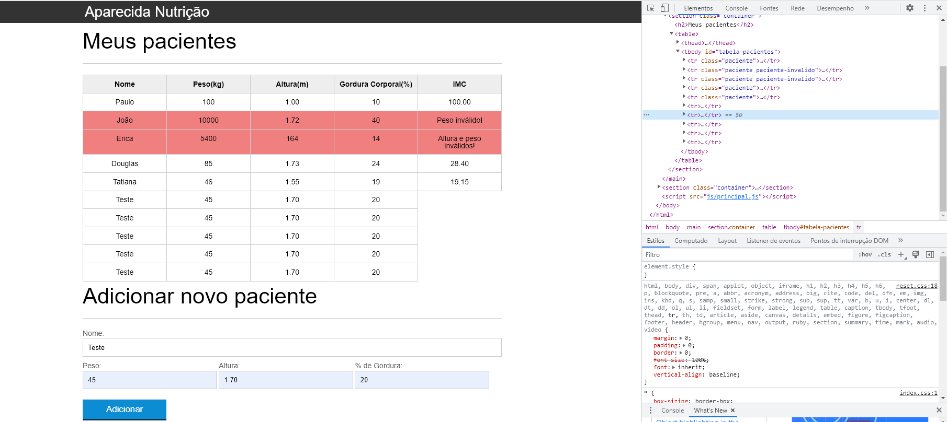Open the index.css:1 source link
The width and height of the screenshot is (947, 422).
919,393
